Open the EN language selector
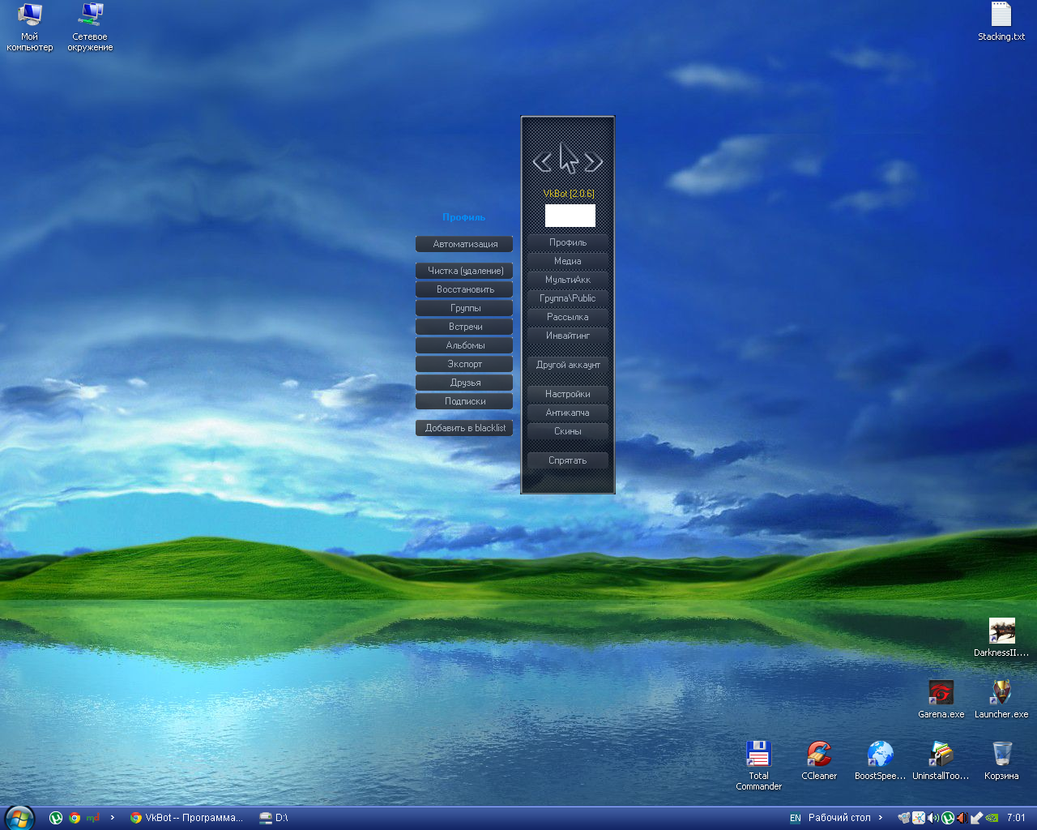This screenshot has height=830, width=1037. pyautogui.click(x=795, y=818)
